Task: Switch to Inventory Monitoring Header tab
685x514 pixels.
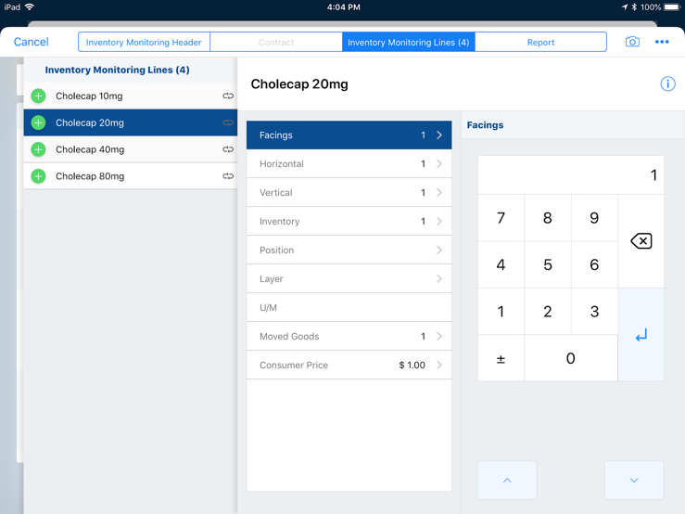Action: click(144, 42)
